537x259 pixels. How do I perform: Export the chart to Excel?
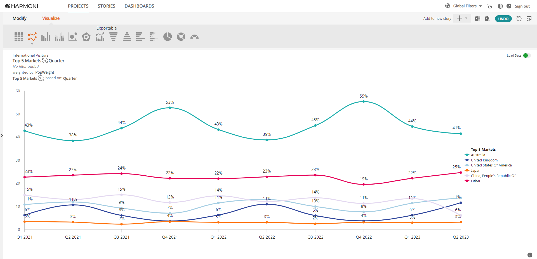point(477,18)
